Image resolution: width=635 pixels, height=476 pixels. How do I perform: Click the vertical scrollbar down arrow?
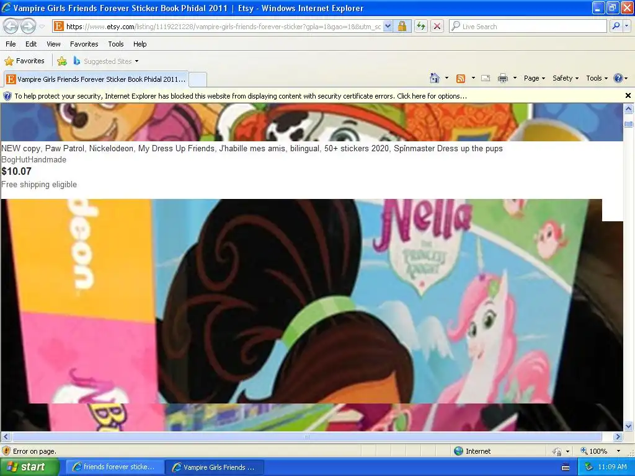pyautogui.click(x=629, y=426)
